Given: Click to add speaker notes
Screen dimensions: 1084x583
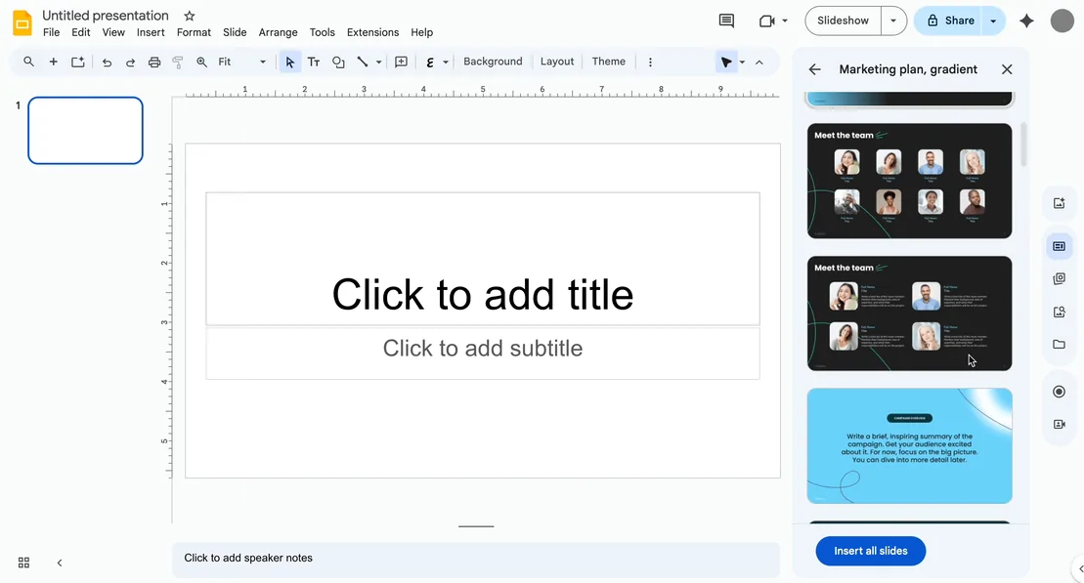Looking at the screenshot, I should (x=475, y=558).
